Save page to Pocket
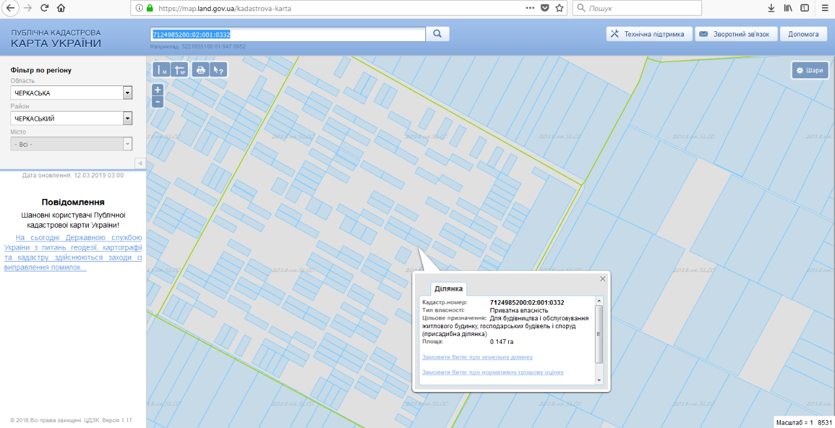 (545, 8)
